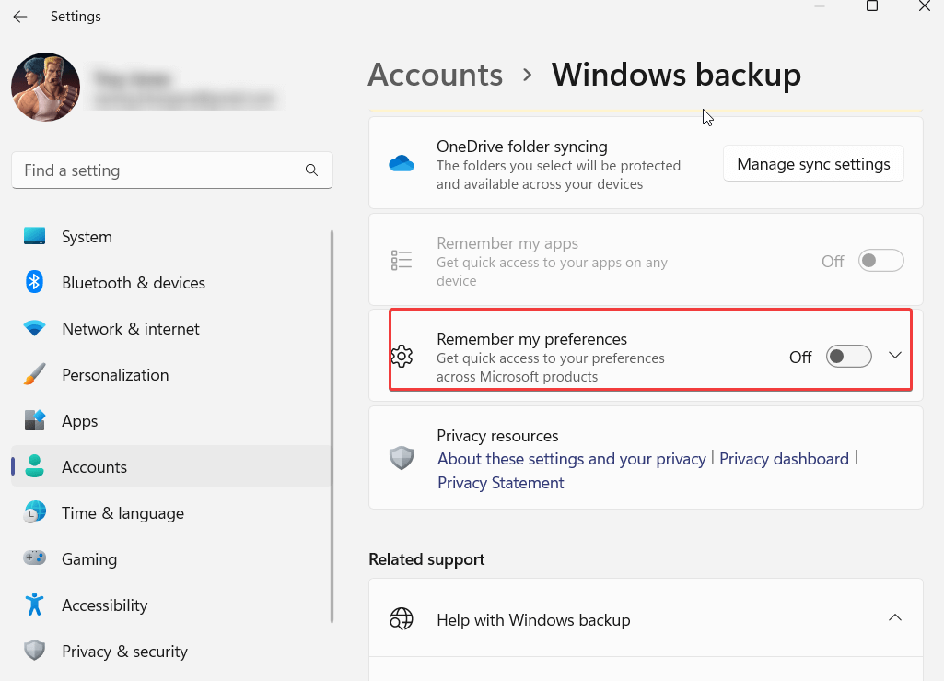
Task: Turn on Remember my preferences toggle
Action: 848,357
